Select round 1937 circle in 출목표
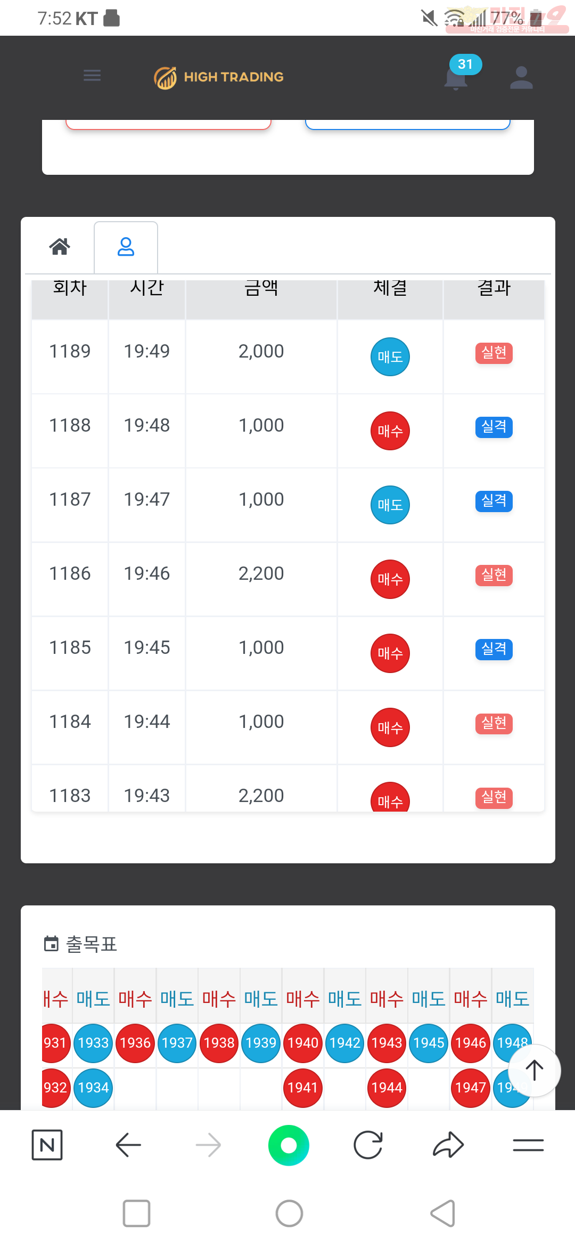This screenshot has width=575, height=1247. (x=177, y=1043)
